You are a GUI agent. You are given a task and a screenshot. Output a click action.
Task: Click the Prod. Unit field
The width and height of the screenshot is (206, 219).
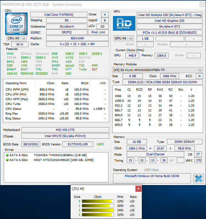point(98,32)
